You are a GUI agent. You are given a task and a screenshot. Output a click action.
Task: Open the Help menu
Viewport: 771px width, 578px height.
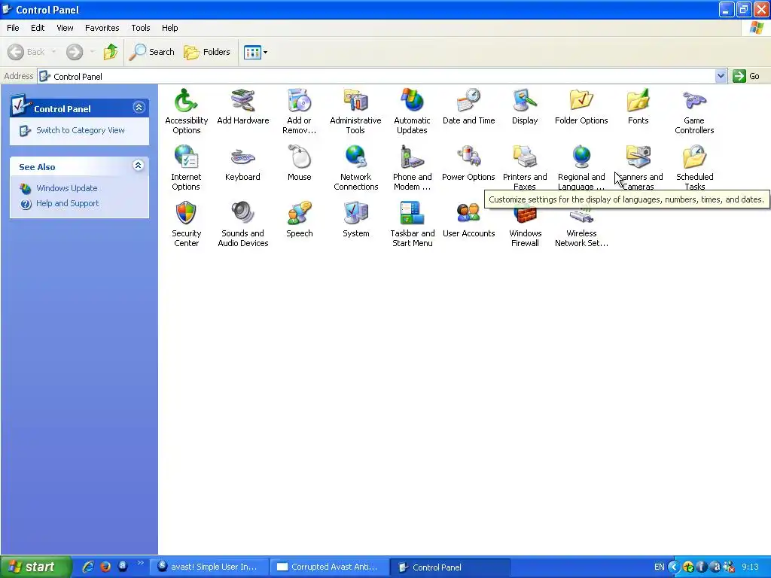point(169,28)
